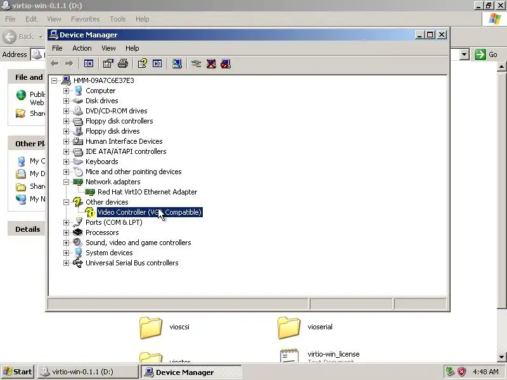
Task: Select the yellow warning Video Controller icon
Action: (90, 212)
